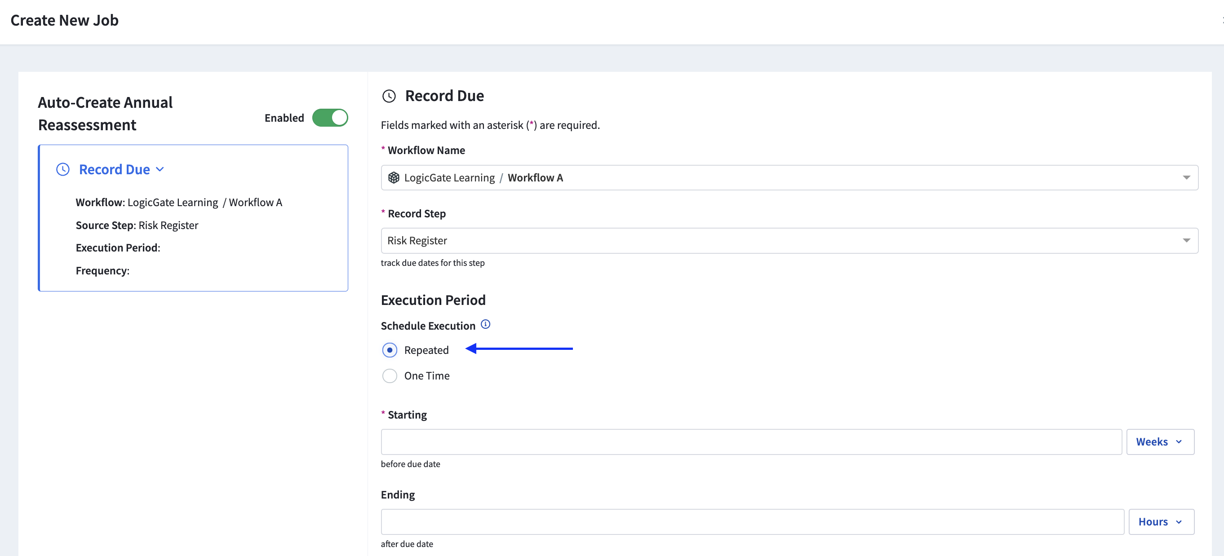Click the LogicGate Learning / Workflow A selection
Screen dimensions: 1224x556
click(x=483, y=177)
